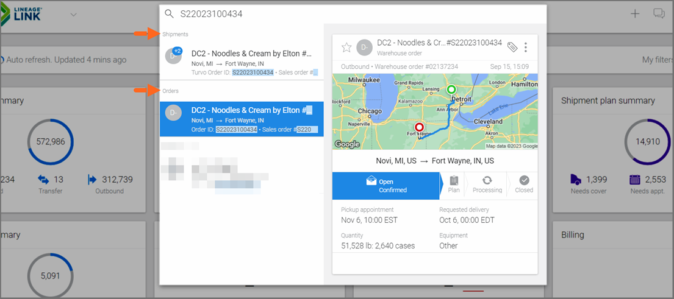
Task: Select the Closed status step
Action: point(524,186)
